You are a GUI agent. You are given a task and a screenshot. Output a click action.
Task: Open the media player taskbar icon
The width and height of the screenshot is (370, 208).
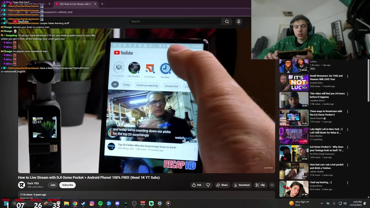tap(168, 203)
